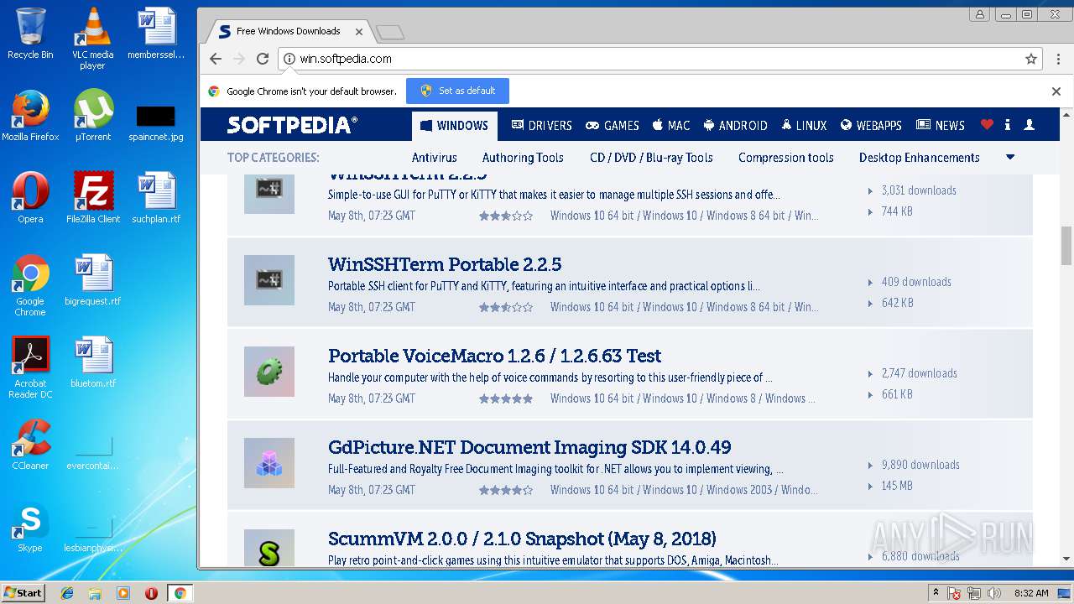Open the Desktop Enhancements category
This screenshot has height=604, width=1074.
920,158
